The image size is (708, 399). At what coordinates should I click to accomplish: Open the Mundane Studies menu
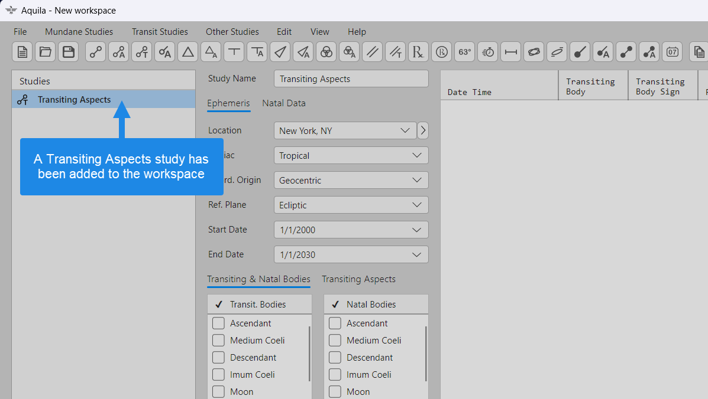point(79,32)
